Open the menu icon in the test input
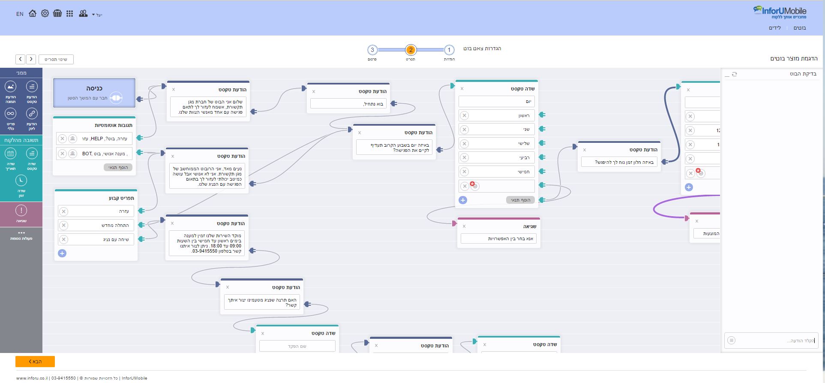Screen dimensions: 825x383 tap(732, 341)
